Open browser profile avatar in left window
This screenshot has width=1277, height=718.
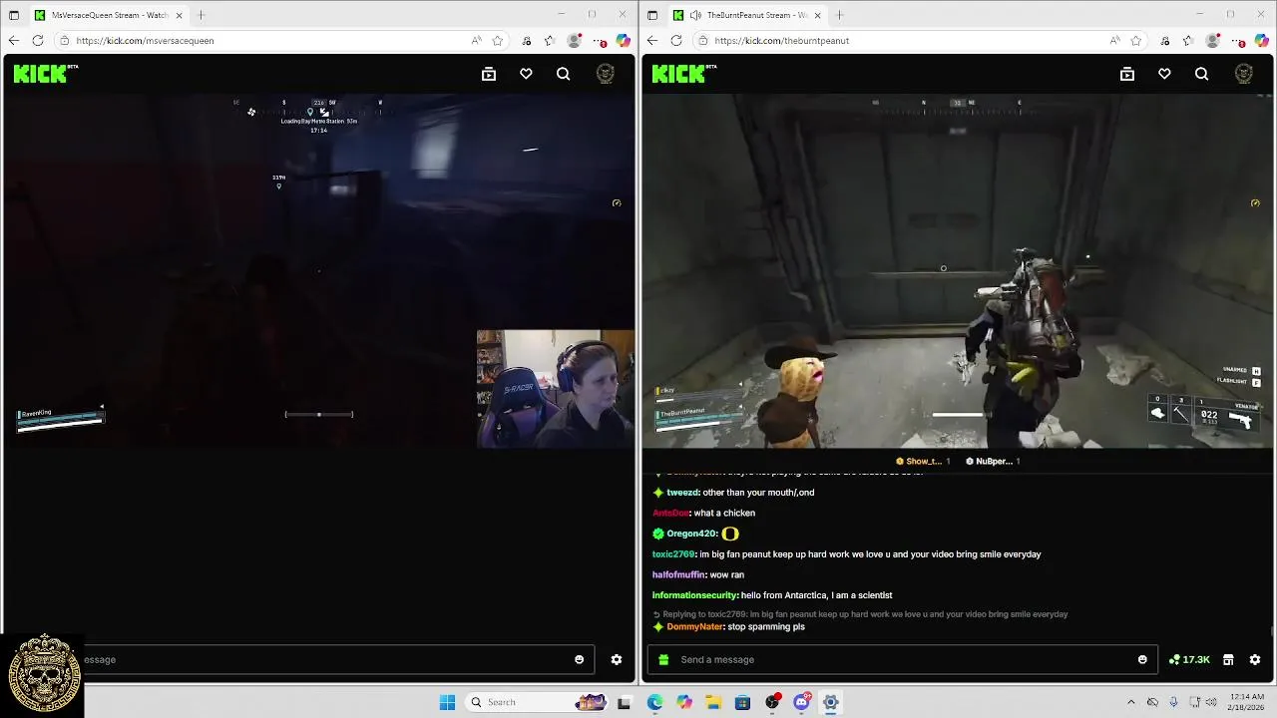point(574,41)
